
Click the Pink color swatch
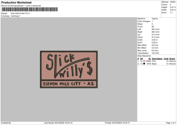point(144,61)
